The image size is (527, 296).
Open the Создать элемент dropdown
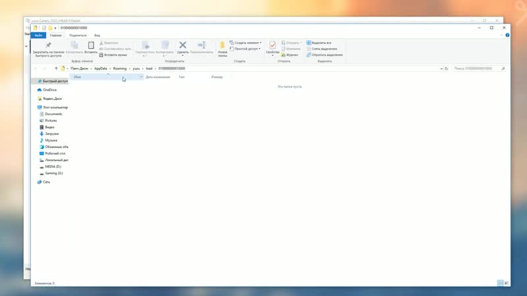(245, 43)
